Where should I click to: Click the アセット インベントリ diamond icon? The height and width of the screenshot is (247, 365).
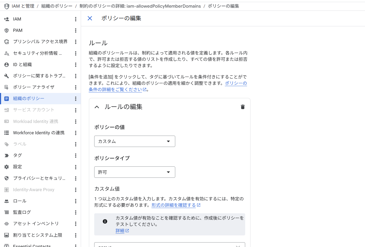(7, 224)
